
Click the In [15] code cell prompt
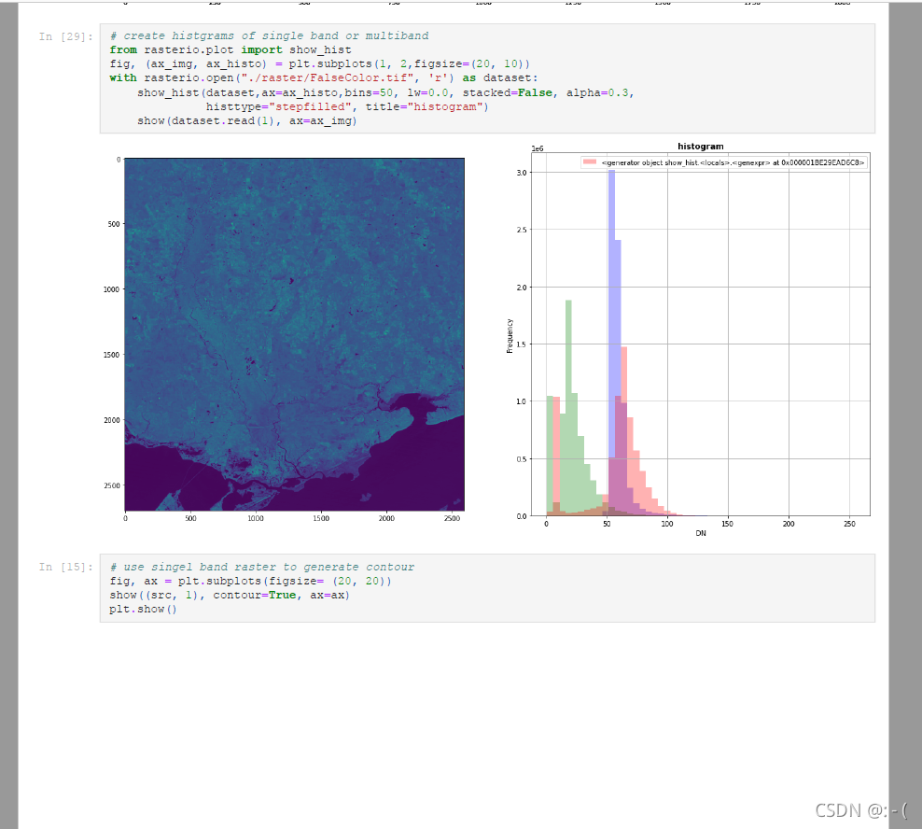66,568
